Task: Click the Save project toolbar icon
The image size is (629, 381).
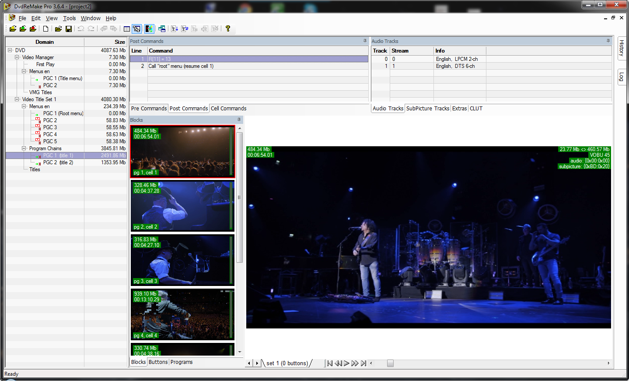Action: point(69,29)
